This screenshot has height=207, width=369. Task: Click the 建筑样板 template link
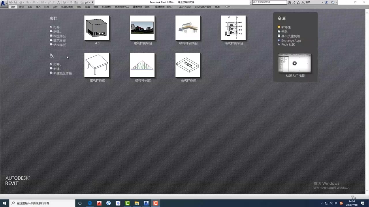(59, 41)
